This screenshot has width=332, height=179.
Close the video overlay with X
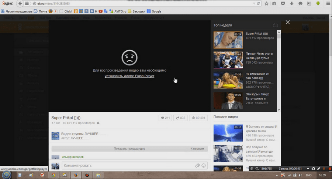point(288,22)
